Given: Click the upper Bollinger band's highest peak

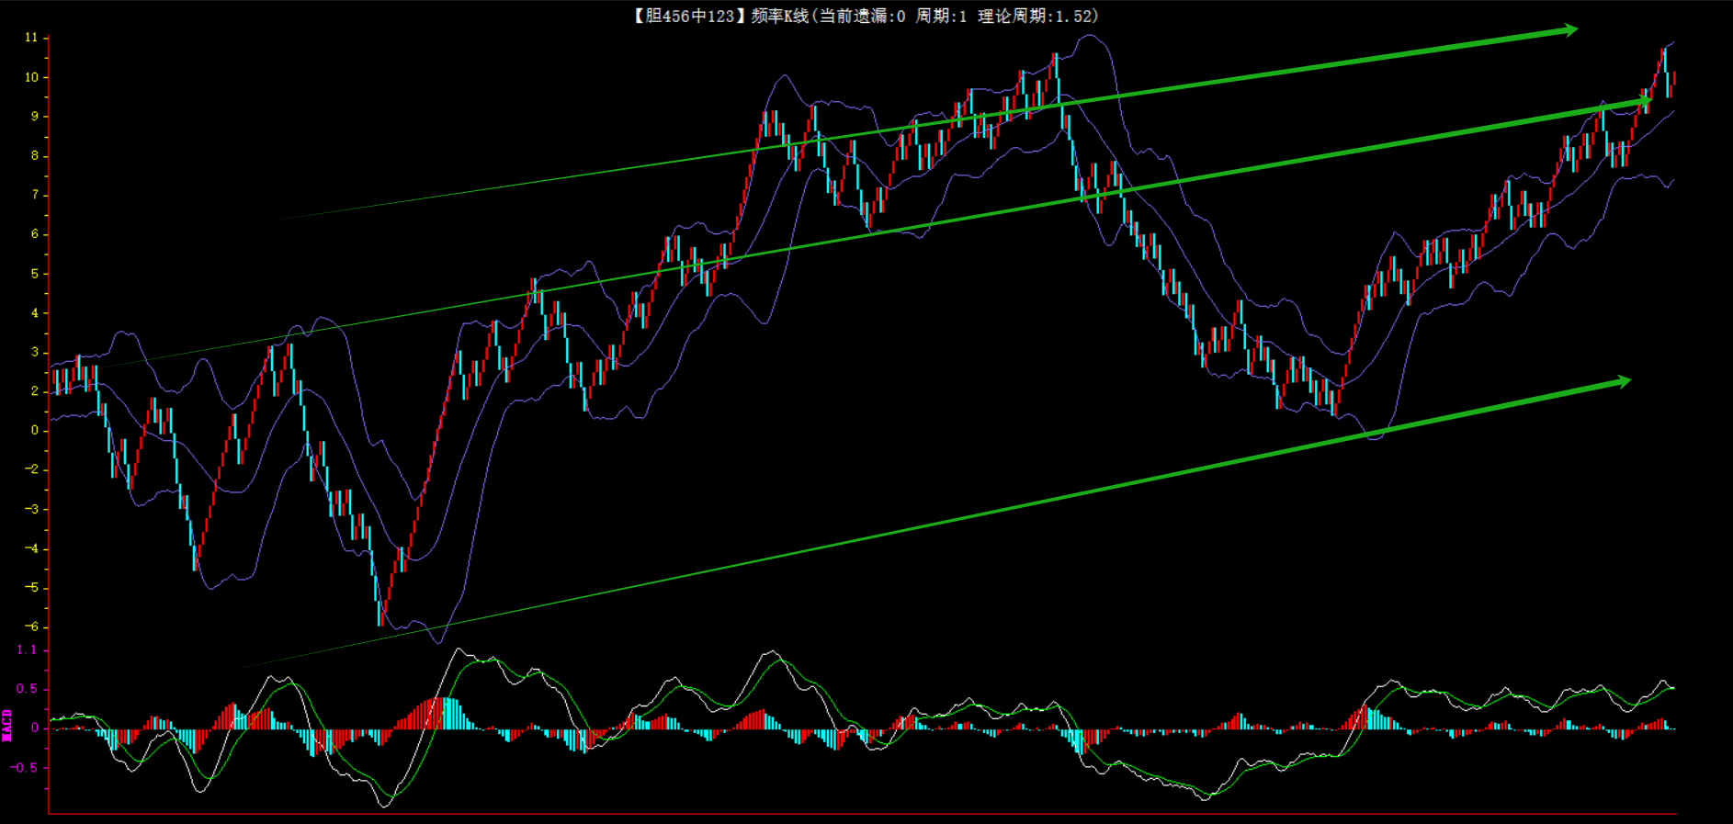Looking at the screenshot, I should coord(1090,37).
